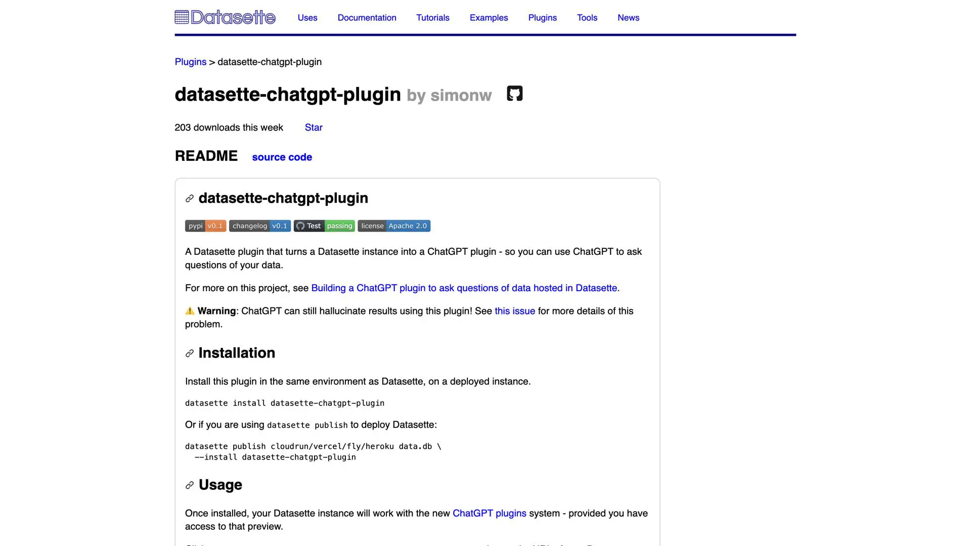
Task: Click the Datasette logo icon
Action: coord(181,17)
